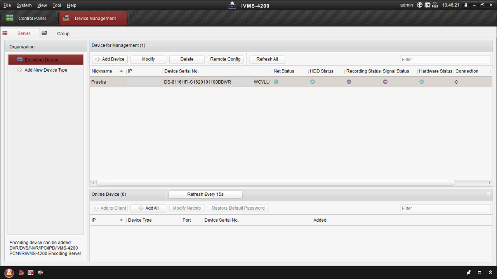Click the HDD Status column header

326,71
